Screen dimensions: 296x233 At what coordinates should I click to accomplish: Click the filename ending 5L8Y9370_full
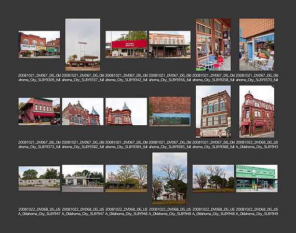[x=257, y=78]
